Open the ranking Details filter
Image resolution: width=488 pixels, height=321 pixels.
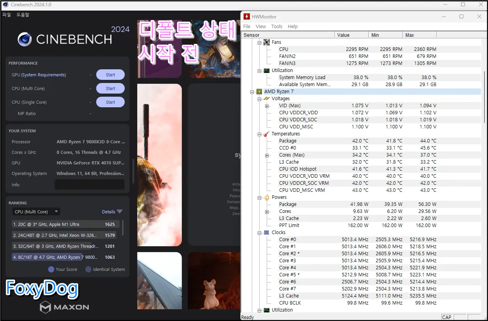pos(112,212)
